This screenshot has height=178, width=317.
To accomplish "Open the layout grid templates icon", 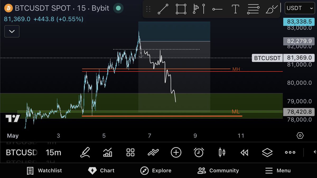I will pyautogui.click(x=130, y=152).
